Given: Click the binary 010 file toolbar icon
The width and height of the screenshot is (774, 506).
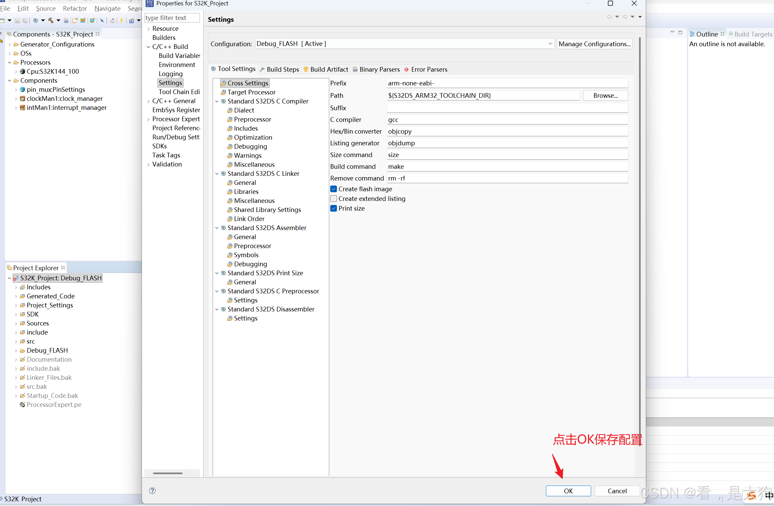Looking at the screenshot, I should coord(66,20).
